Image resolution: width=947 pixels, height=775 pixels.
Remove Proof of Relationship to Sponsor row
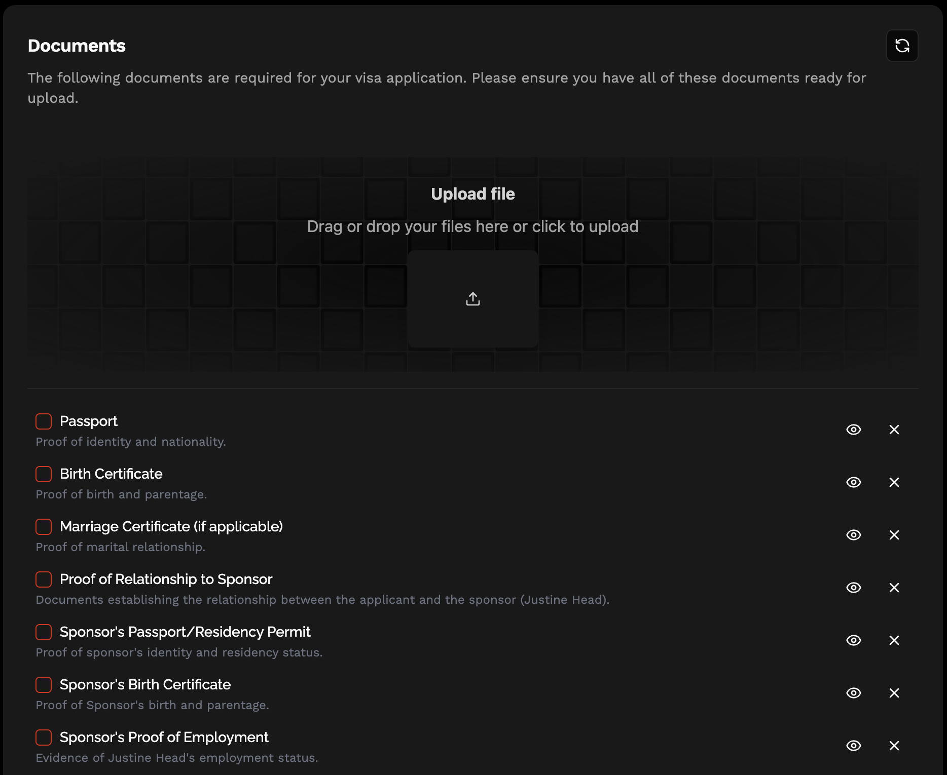click(894, 588)
